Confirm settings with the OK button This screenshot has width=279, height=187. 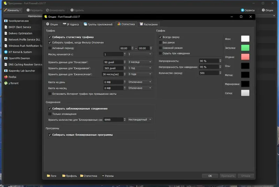tap(210, 176)
